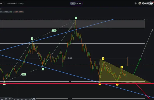Open the Daily Work & Drawing layout dropdown

point(16,3)
